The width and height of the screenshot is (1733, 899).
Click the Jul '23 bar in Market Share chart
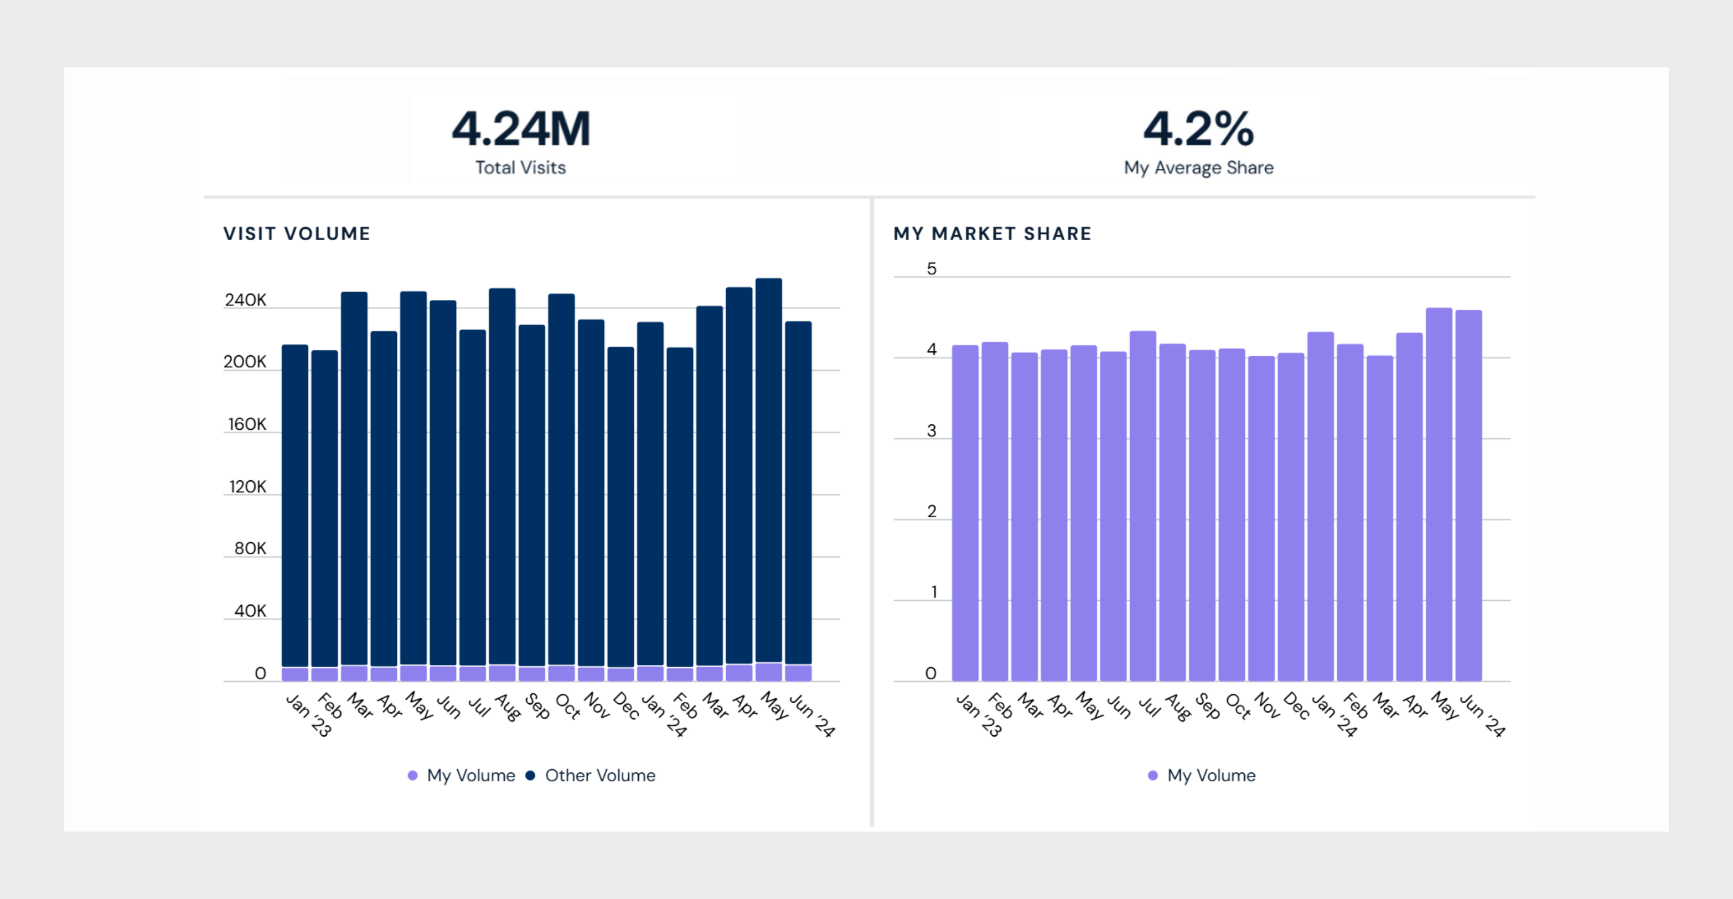1142,506
